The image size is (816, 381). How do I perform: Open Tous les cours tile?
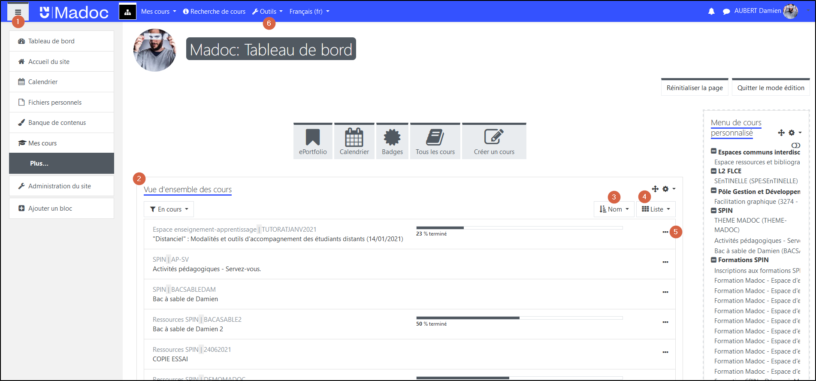tap(435, 142)
